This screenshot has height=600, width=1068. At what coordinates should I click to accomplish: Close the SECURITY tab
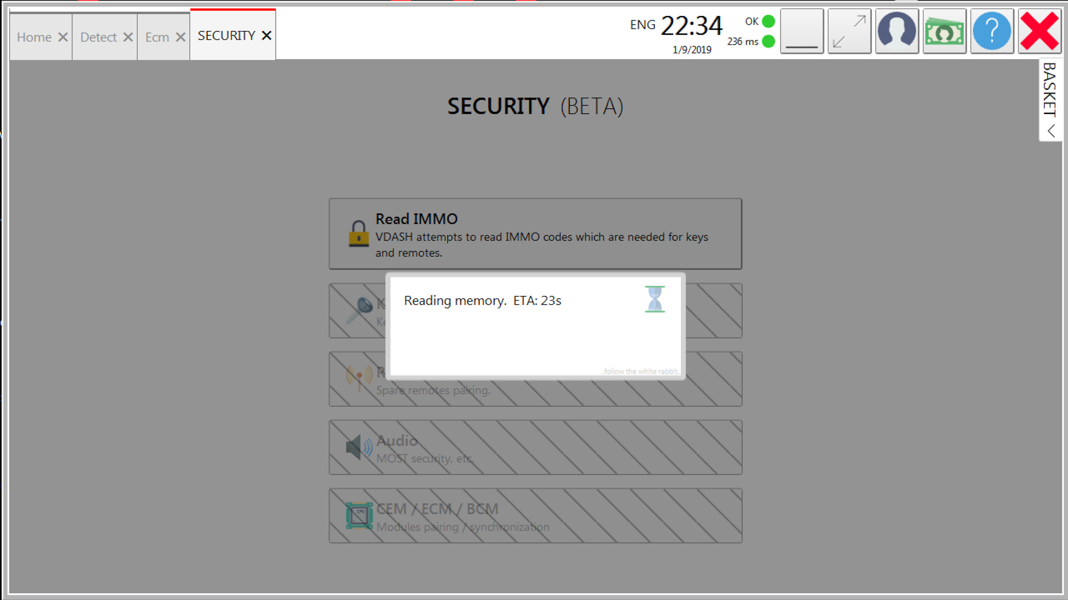[x=266, y=36]
